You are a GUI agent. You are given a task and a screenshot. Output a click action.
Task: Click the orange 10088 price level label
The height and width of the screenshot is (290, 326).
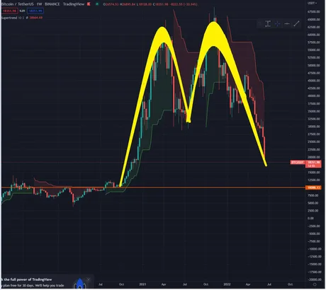click(313, 187)
